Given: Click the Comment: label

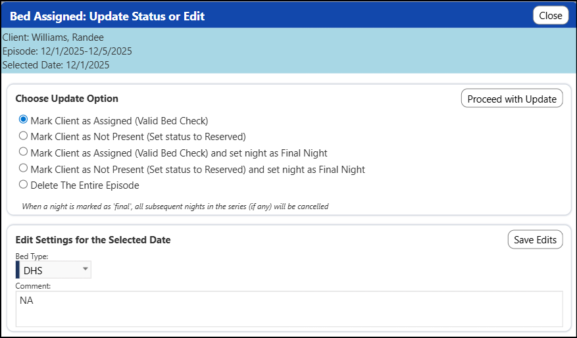Looking at the screenshot, I should (x=33, y=286).
